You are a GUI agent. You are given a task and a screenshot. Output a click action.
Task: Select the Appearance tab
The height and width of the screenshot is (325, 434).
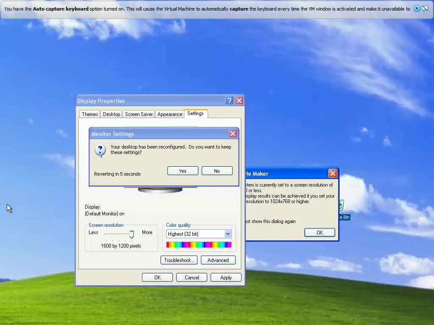pos(170,114)
